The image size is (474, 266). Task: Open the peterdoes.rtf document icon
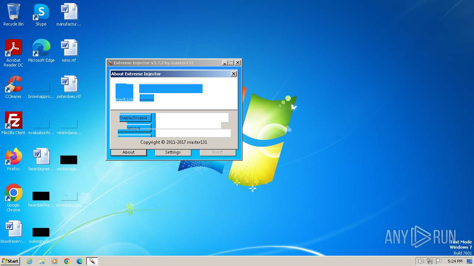tap(69, 87)
